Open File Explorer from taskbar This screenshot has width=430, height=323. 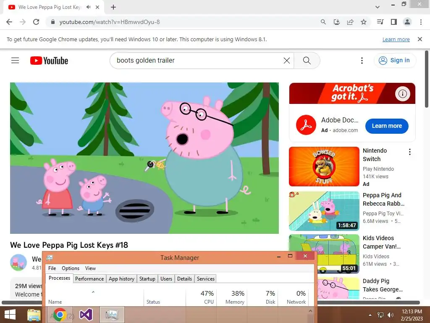[x=34, y=315]
